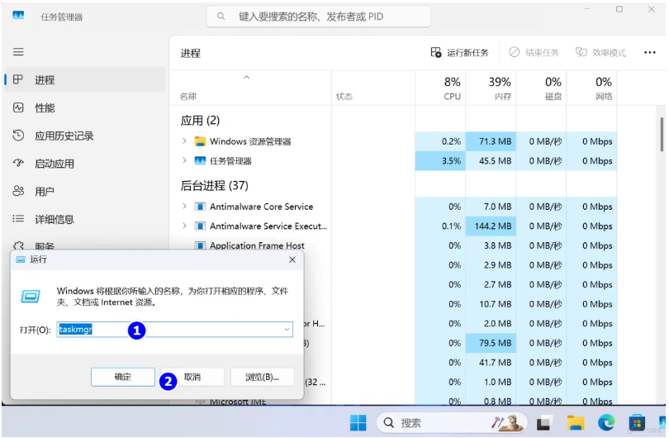The image size is (669, 438).
Task: Sort by the CPU column header
Action: pyautogui.click(x=440, y=88)
